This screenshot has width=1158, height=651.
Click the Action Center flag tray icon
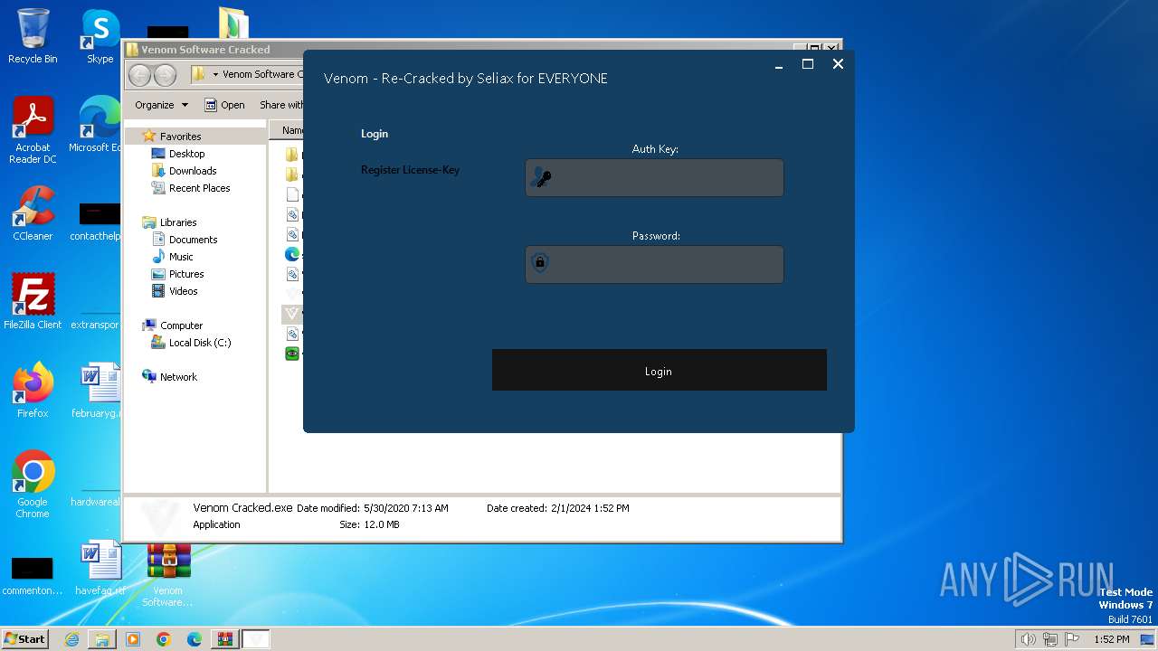point(1073,639)
